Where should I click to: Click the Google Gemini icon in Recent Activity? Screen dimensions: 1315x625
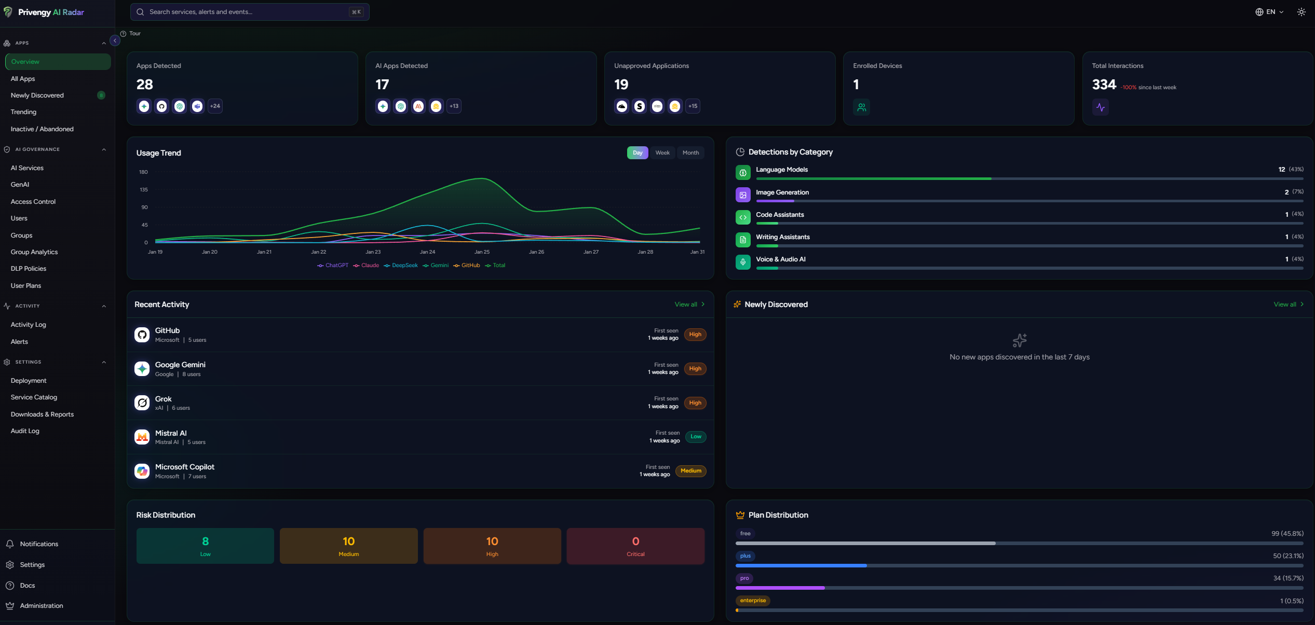(x=142, y=369)
